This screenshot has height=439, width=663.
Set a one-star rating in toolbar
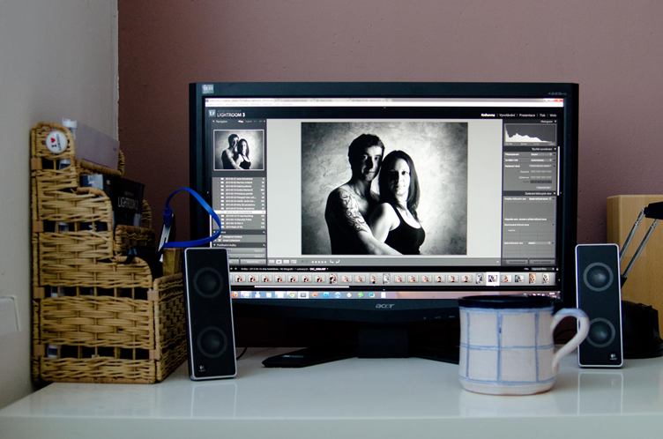(x=313, y=262)
